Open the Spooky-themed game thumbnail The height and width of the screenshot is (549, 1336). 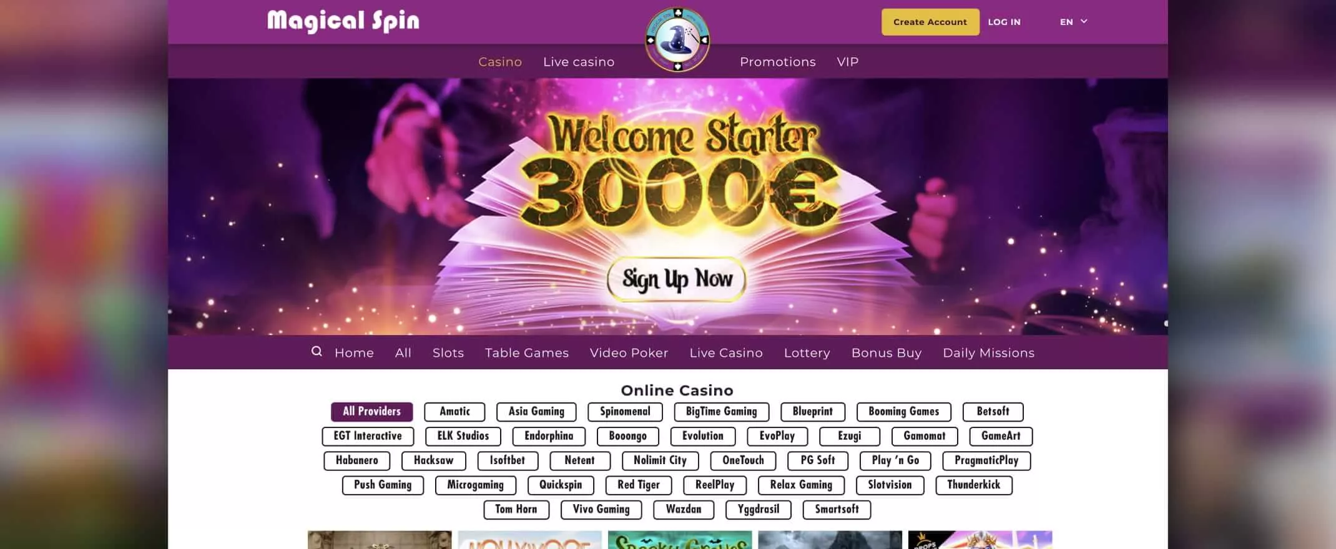(680, 540)
